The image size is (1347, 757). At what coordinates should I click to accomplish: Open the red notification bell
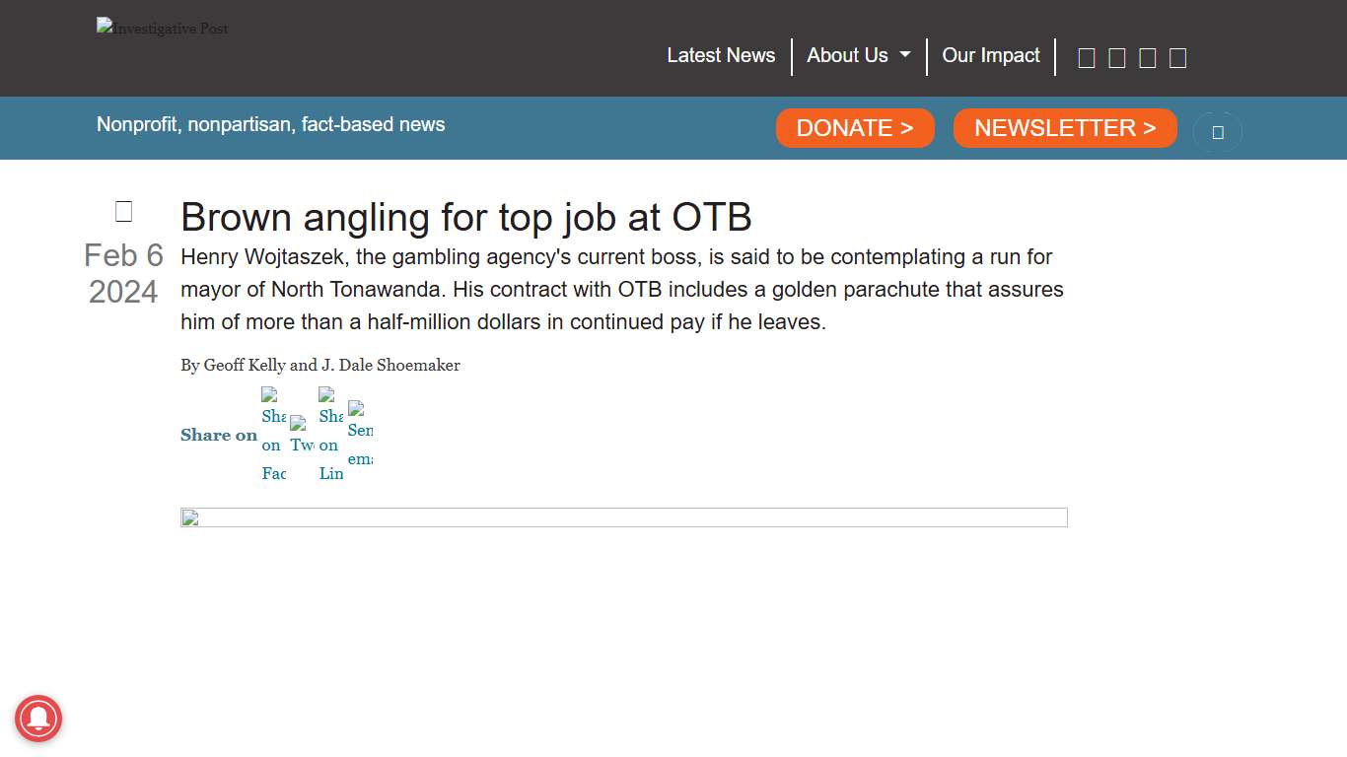(x=38, y=718)
